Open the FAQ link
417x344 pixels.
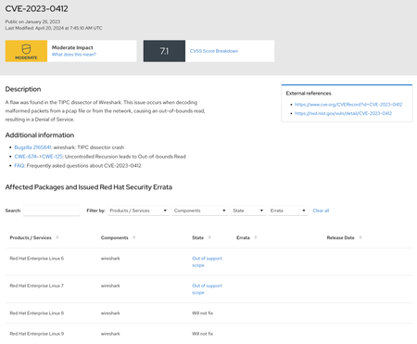tap(19, 166)
